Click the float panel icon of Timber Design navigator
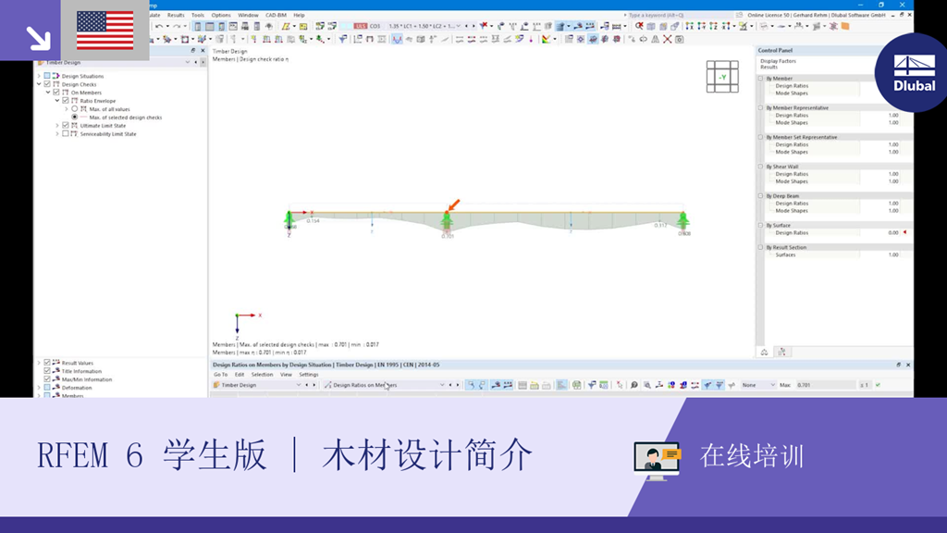947x533 pixels. 193,51
